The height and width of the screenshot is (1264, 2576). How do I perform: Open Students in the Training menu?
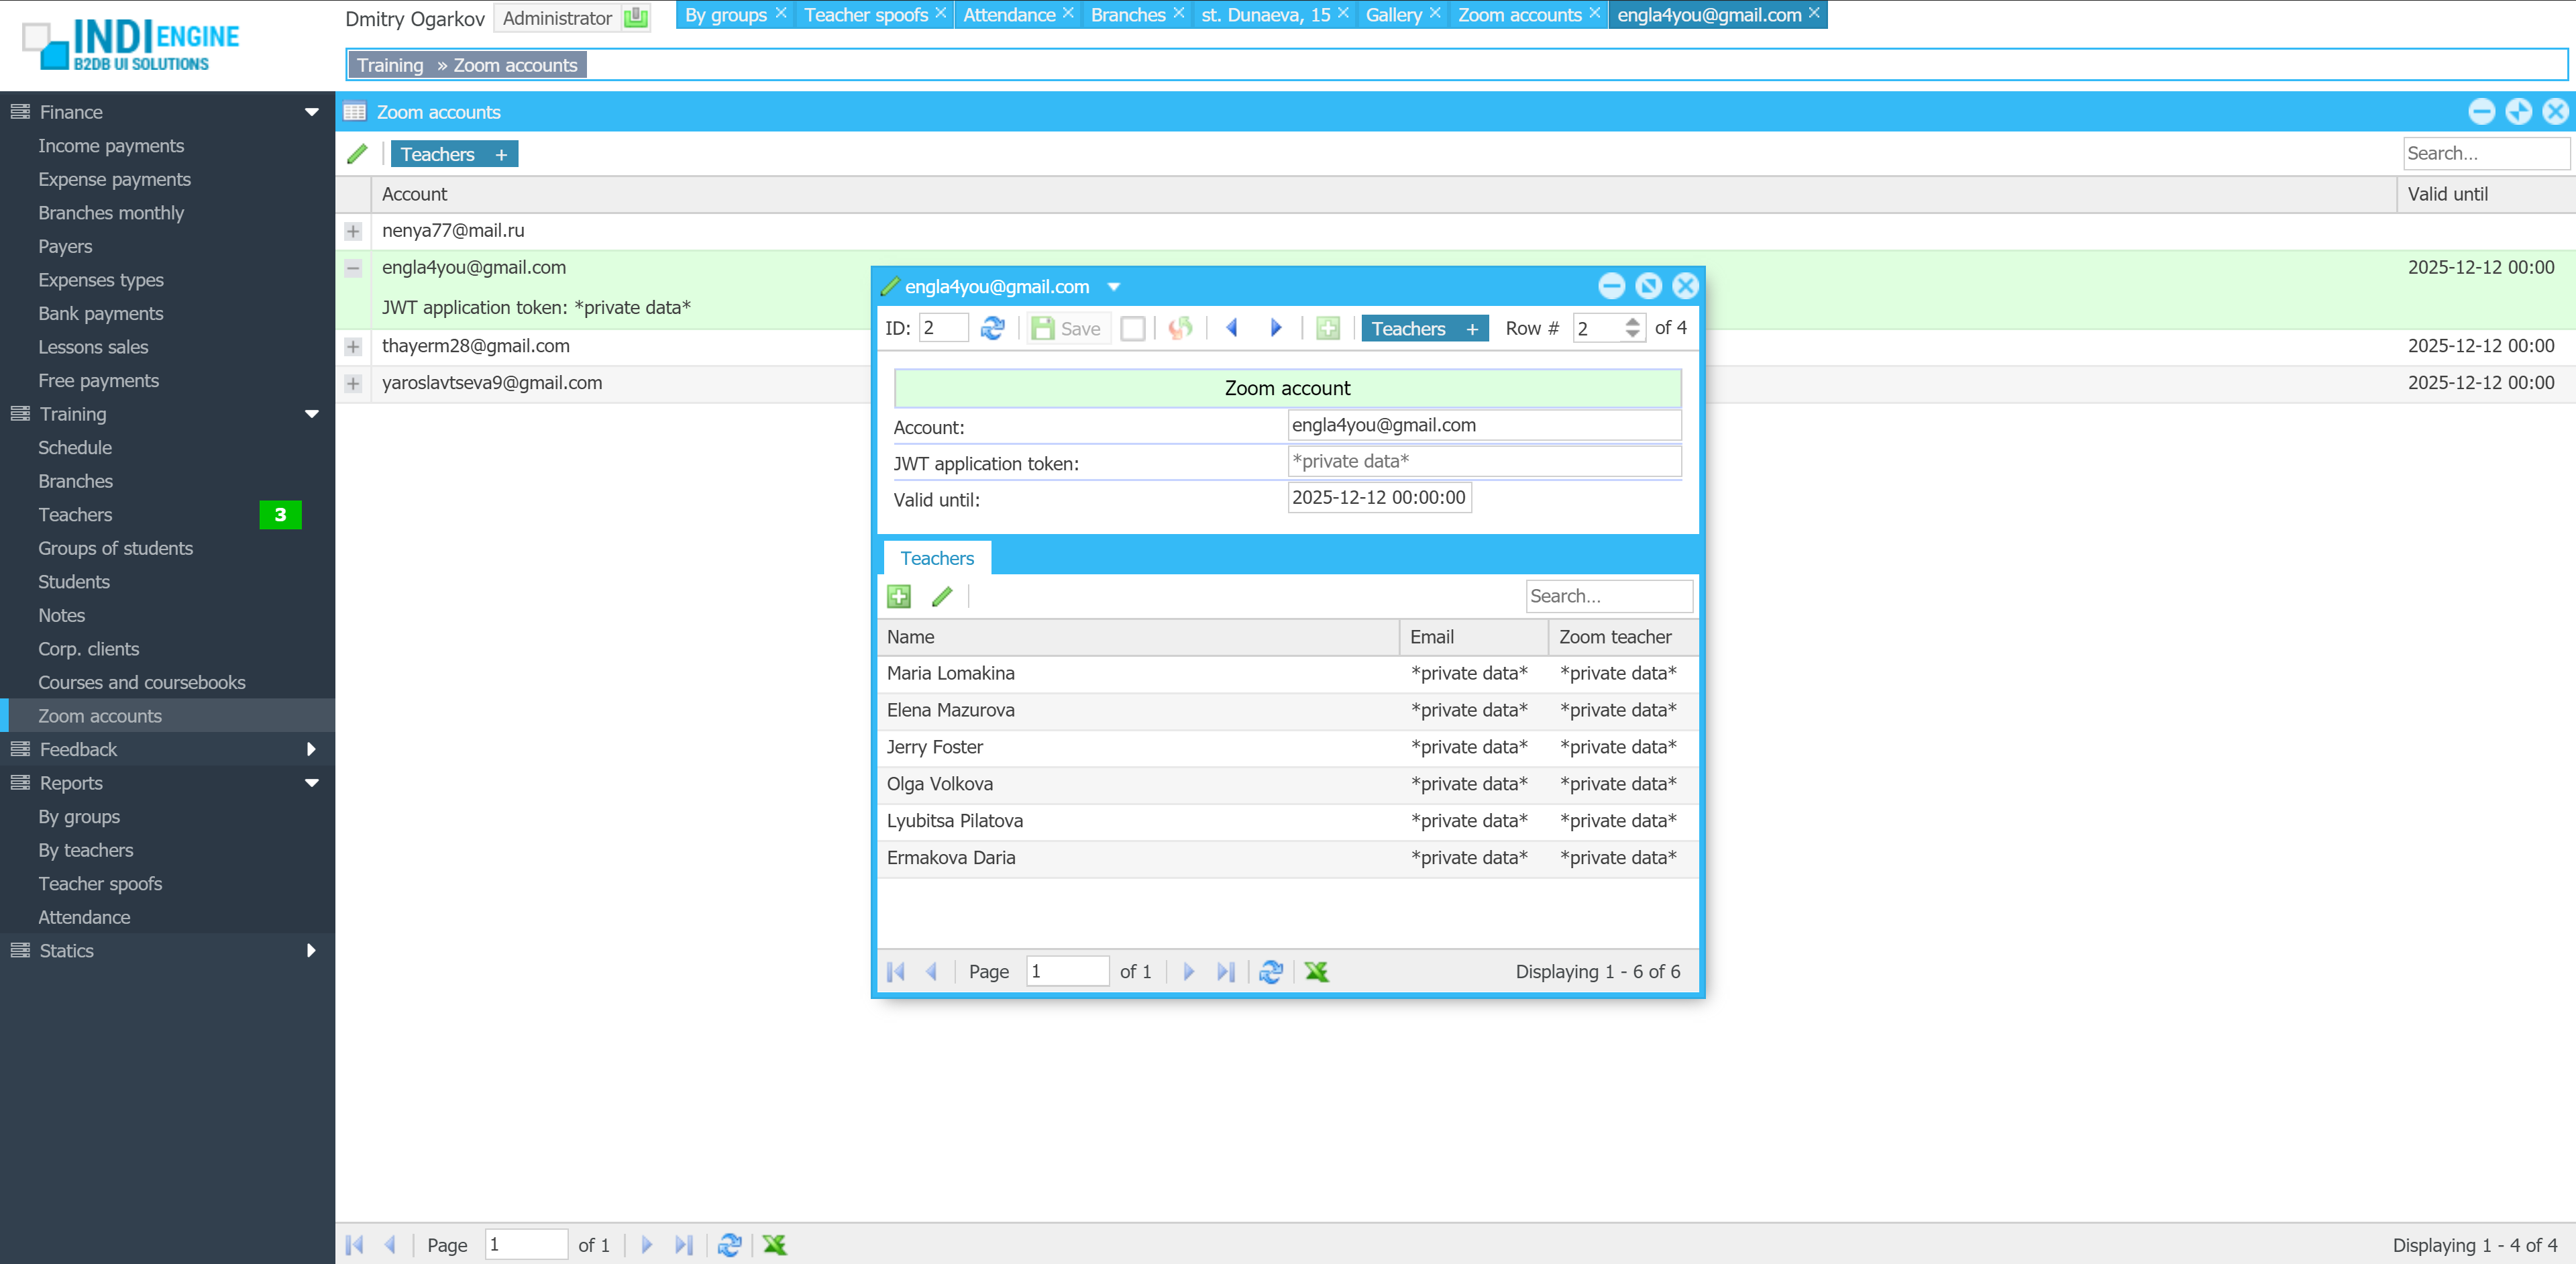click(x=73, y=582)
